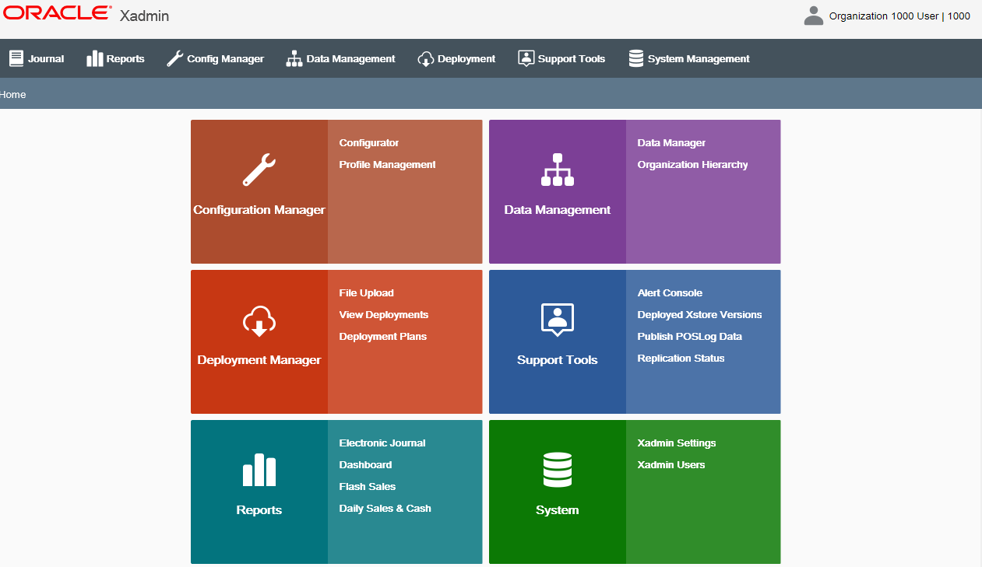Click the Support Tools tile title
Image resolution: width=982 pixels, height=567 pixels.
pos(558,360)
